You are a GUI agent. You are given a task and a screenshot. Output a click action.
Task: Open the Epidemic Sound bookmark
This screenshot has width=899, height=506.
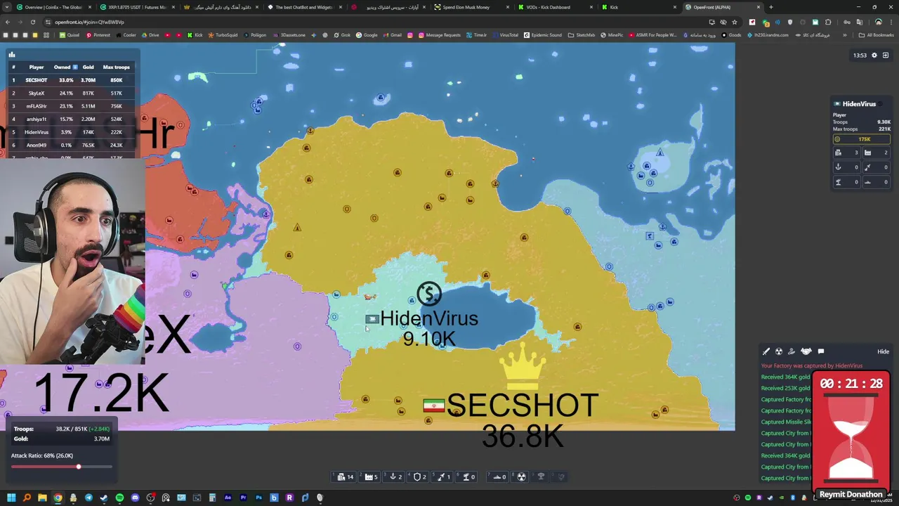coord(543,35)
